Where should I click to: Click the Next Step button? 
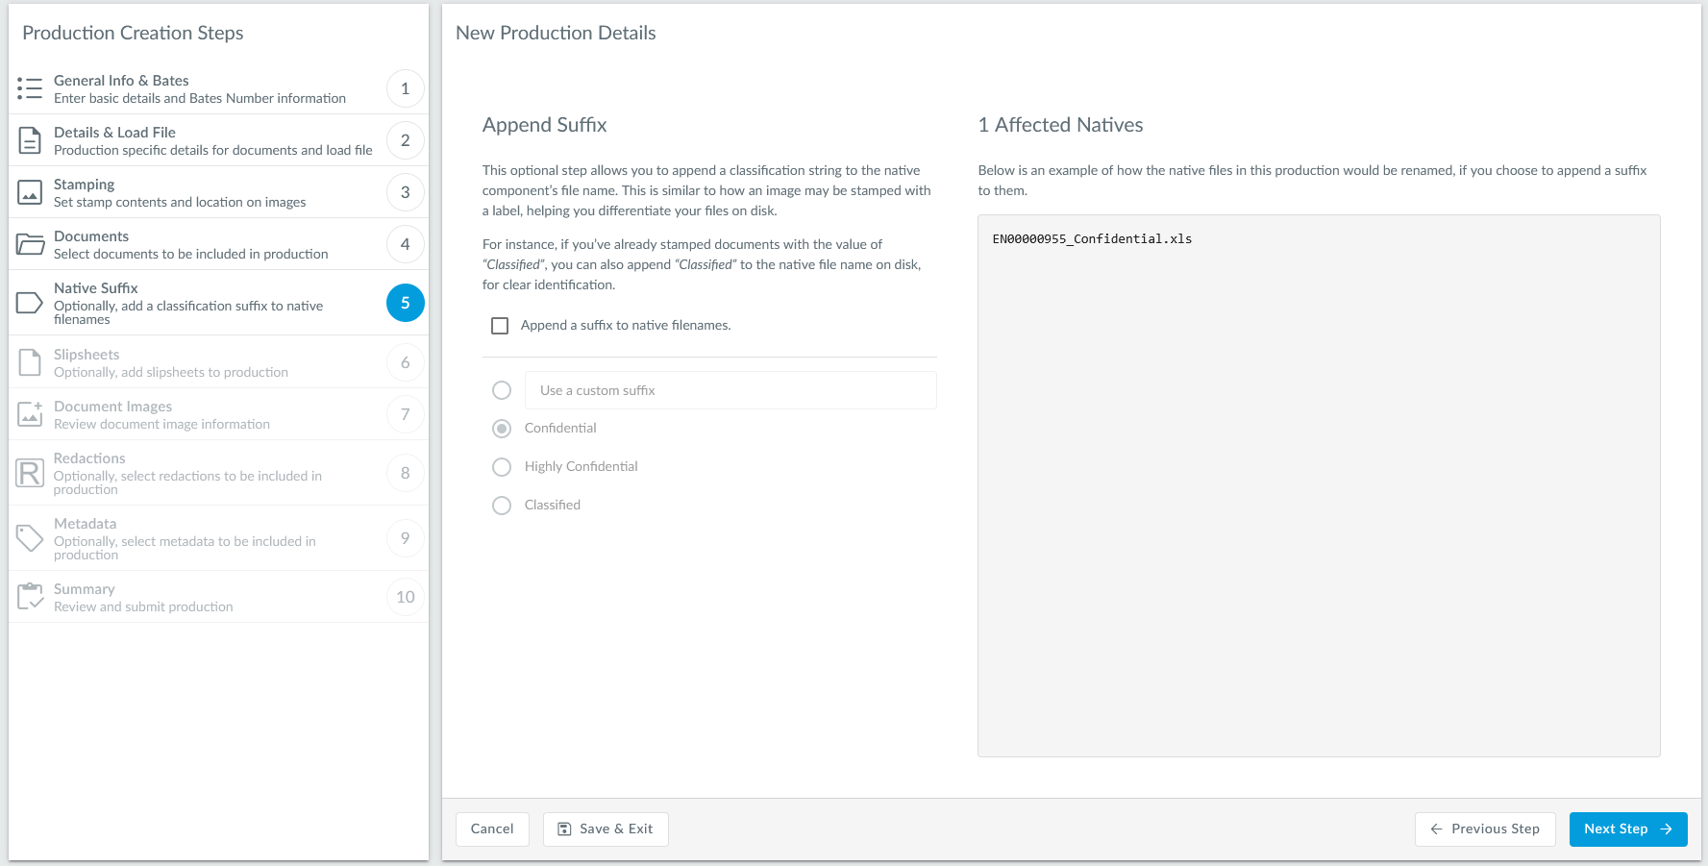(1627, 829)
